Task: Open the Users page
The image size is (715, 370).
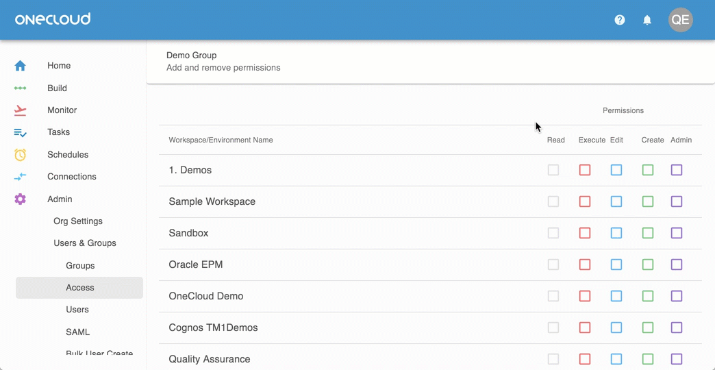Action: click(77, 310)
